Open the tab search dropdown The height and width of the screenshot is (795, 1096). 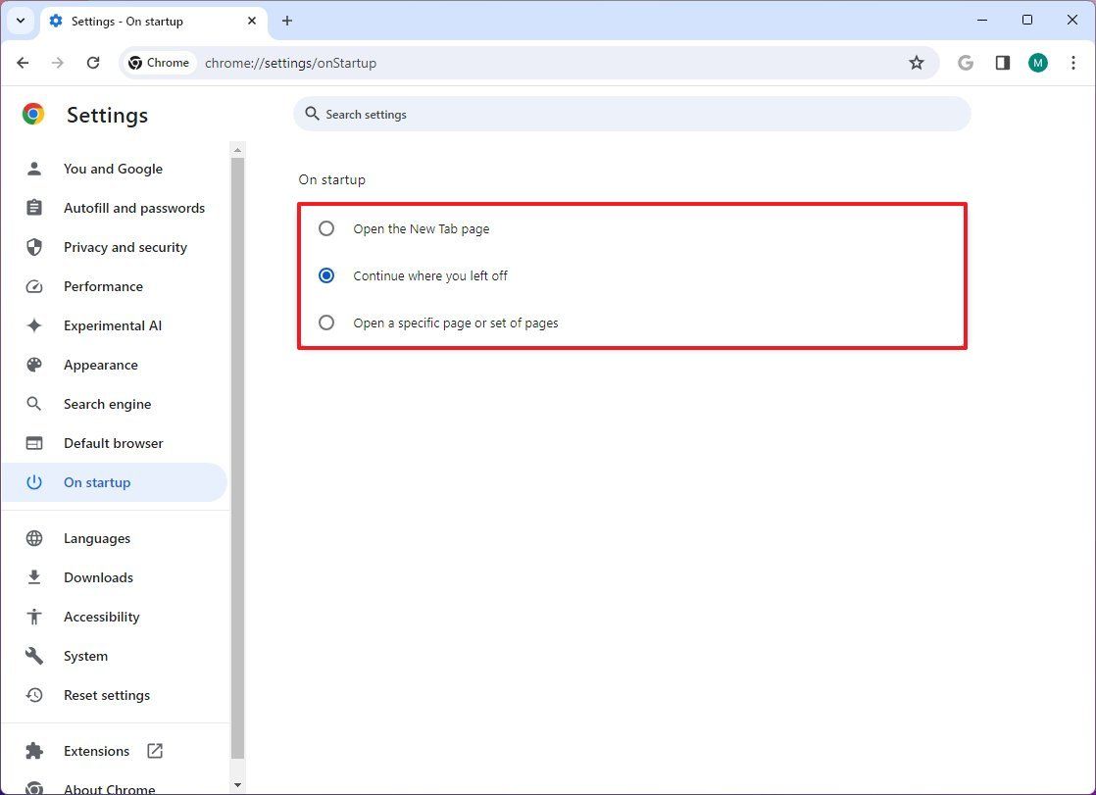click(x=21, y=20)
